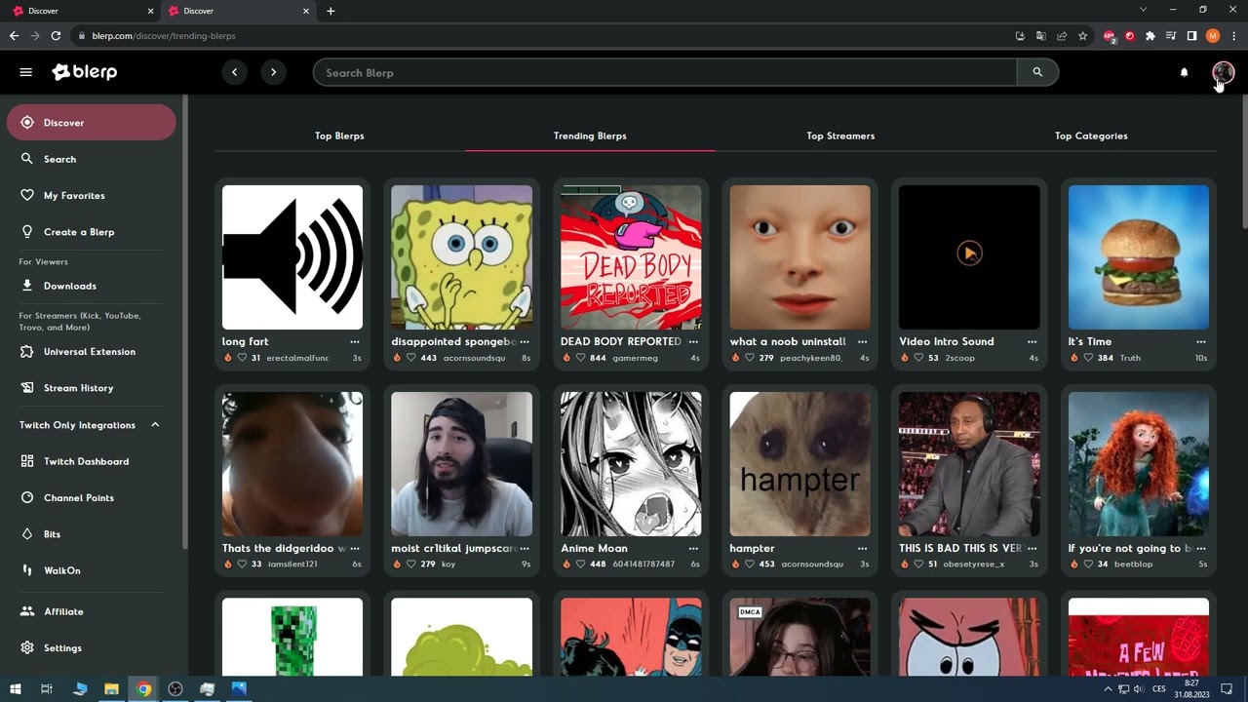Favorite moist cr1tikal jumpscare heart
Screen dimensions: 1248x702
pyautogui.click(x=411, y=565)
